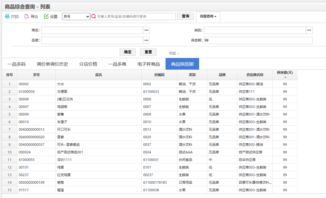The image size is (326, 198).
Task: Click the 重置 reset button
Action: click(148, 52)
